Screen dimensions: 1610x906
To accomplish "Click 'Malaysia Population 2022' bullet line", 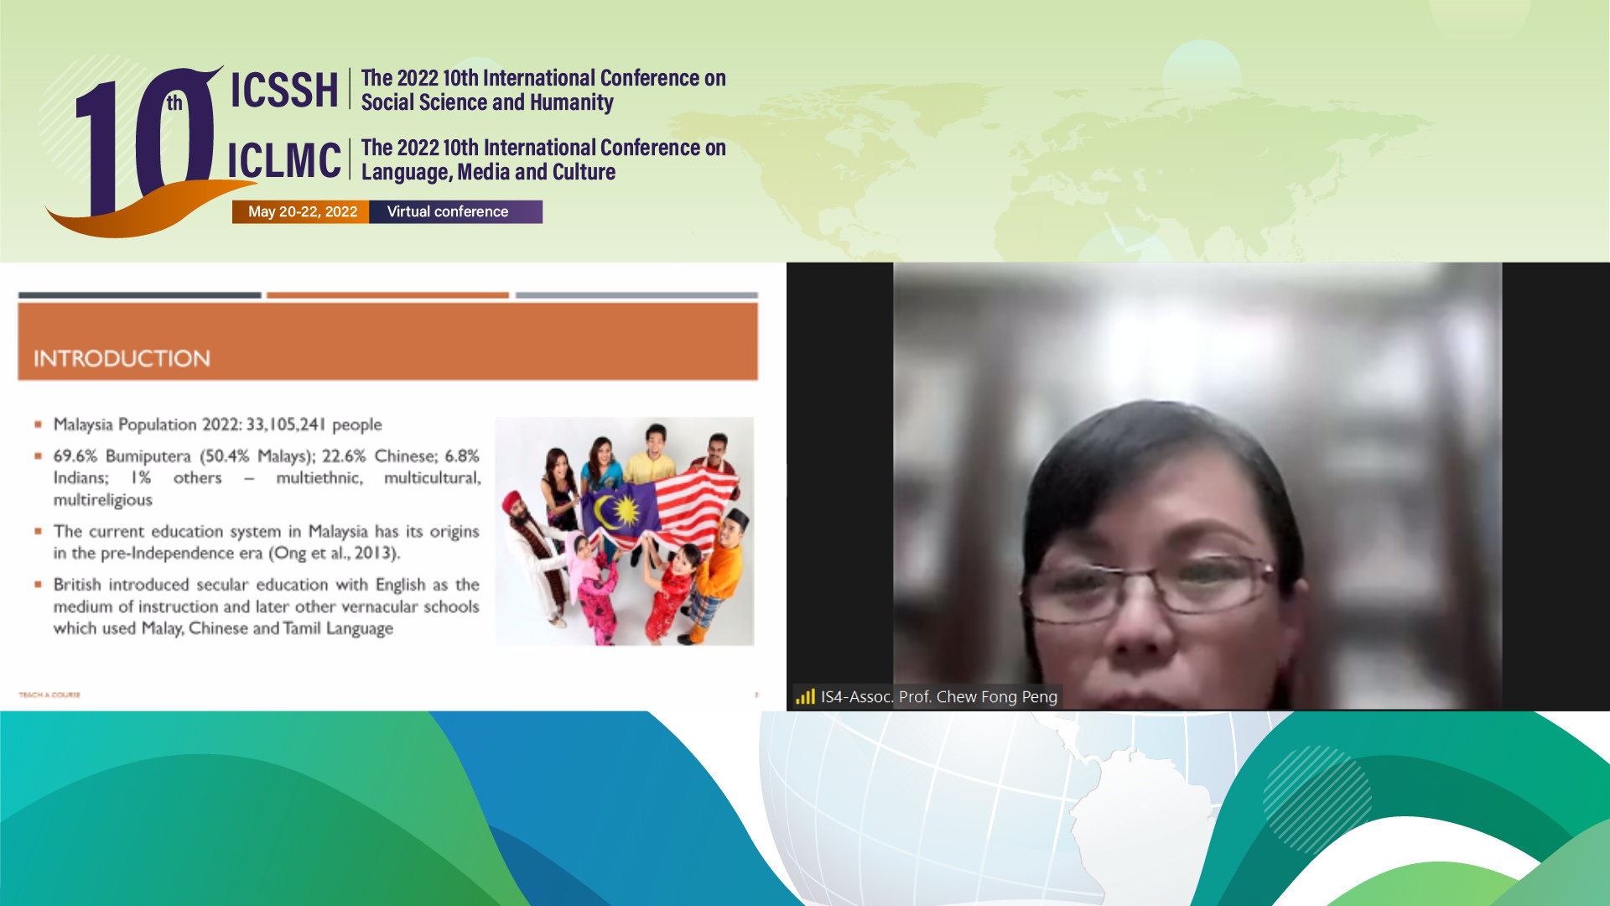I will [217, 424].
